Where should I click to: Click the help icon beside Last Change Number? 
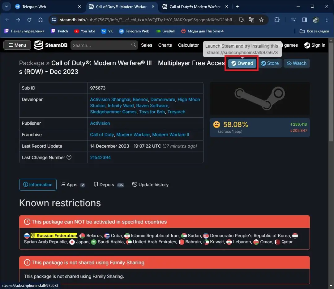(69, 157)
